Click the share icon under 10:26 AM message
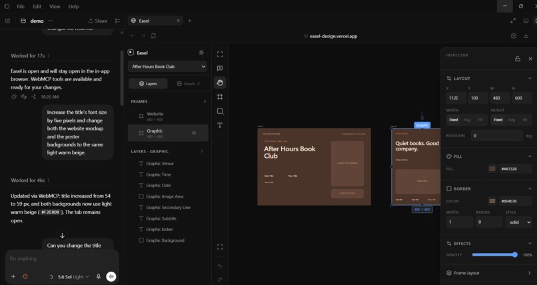537x285 pixels. pos(33,97)
